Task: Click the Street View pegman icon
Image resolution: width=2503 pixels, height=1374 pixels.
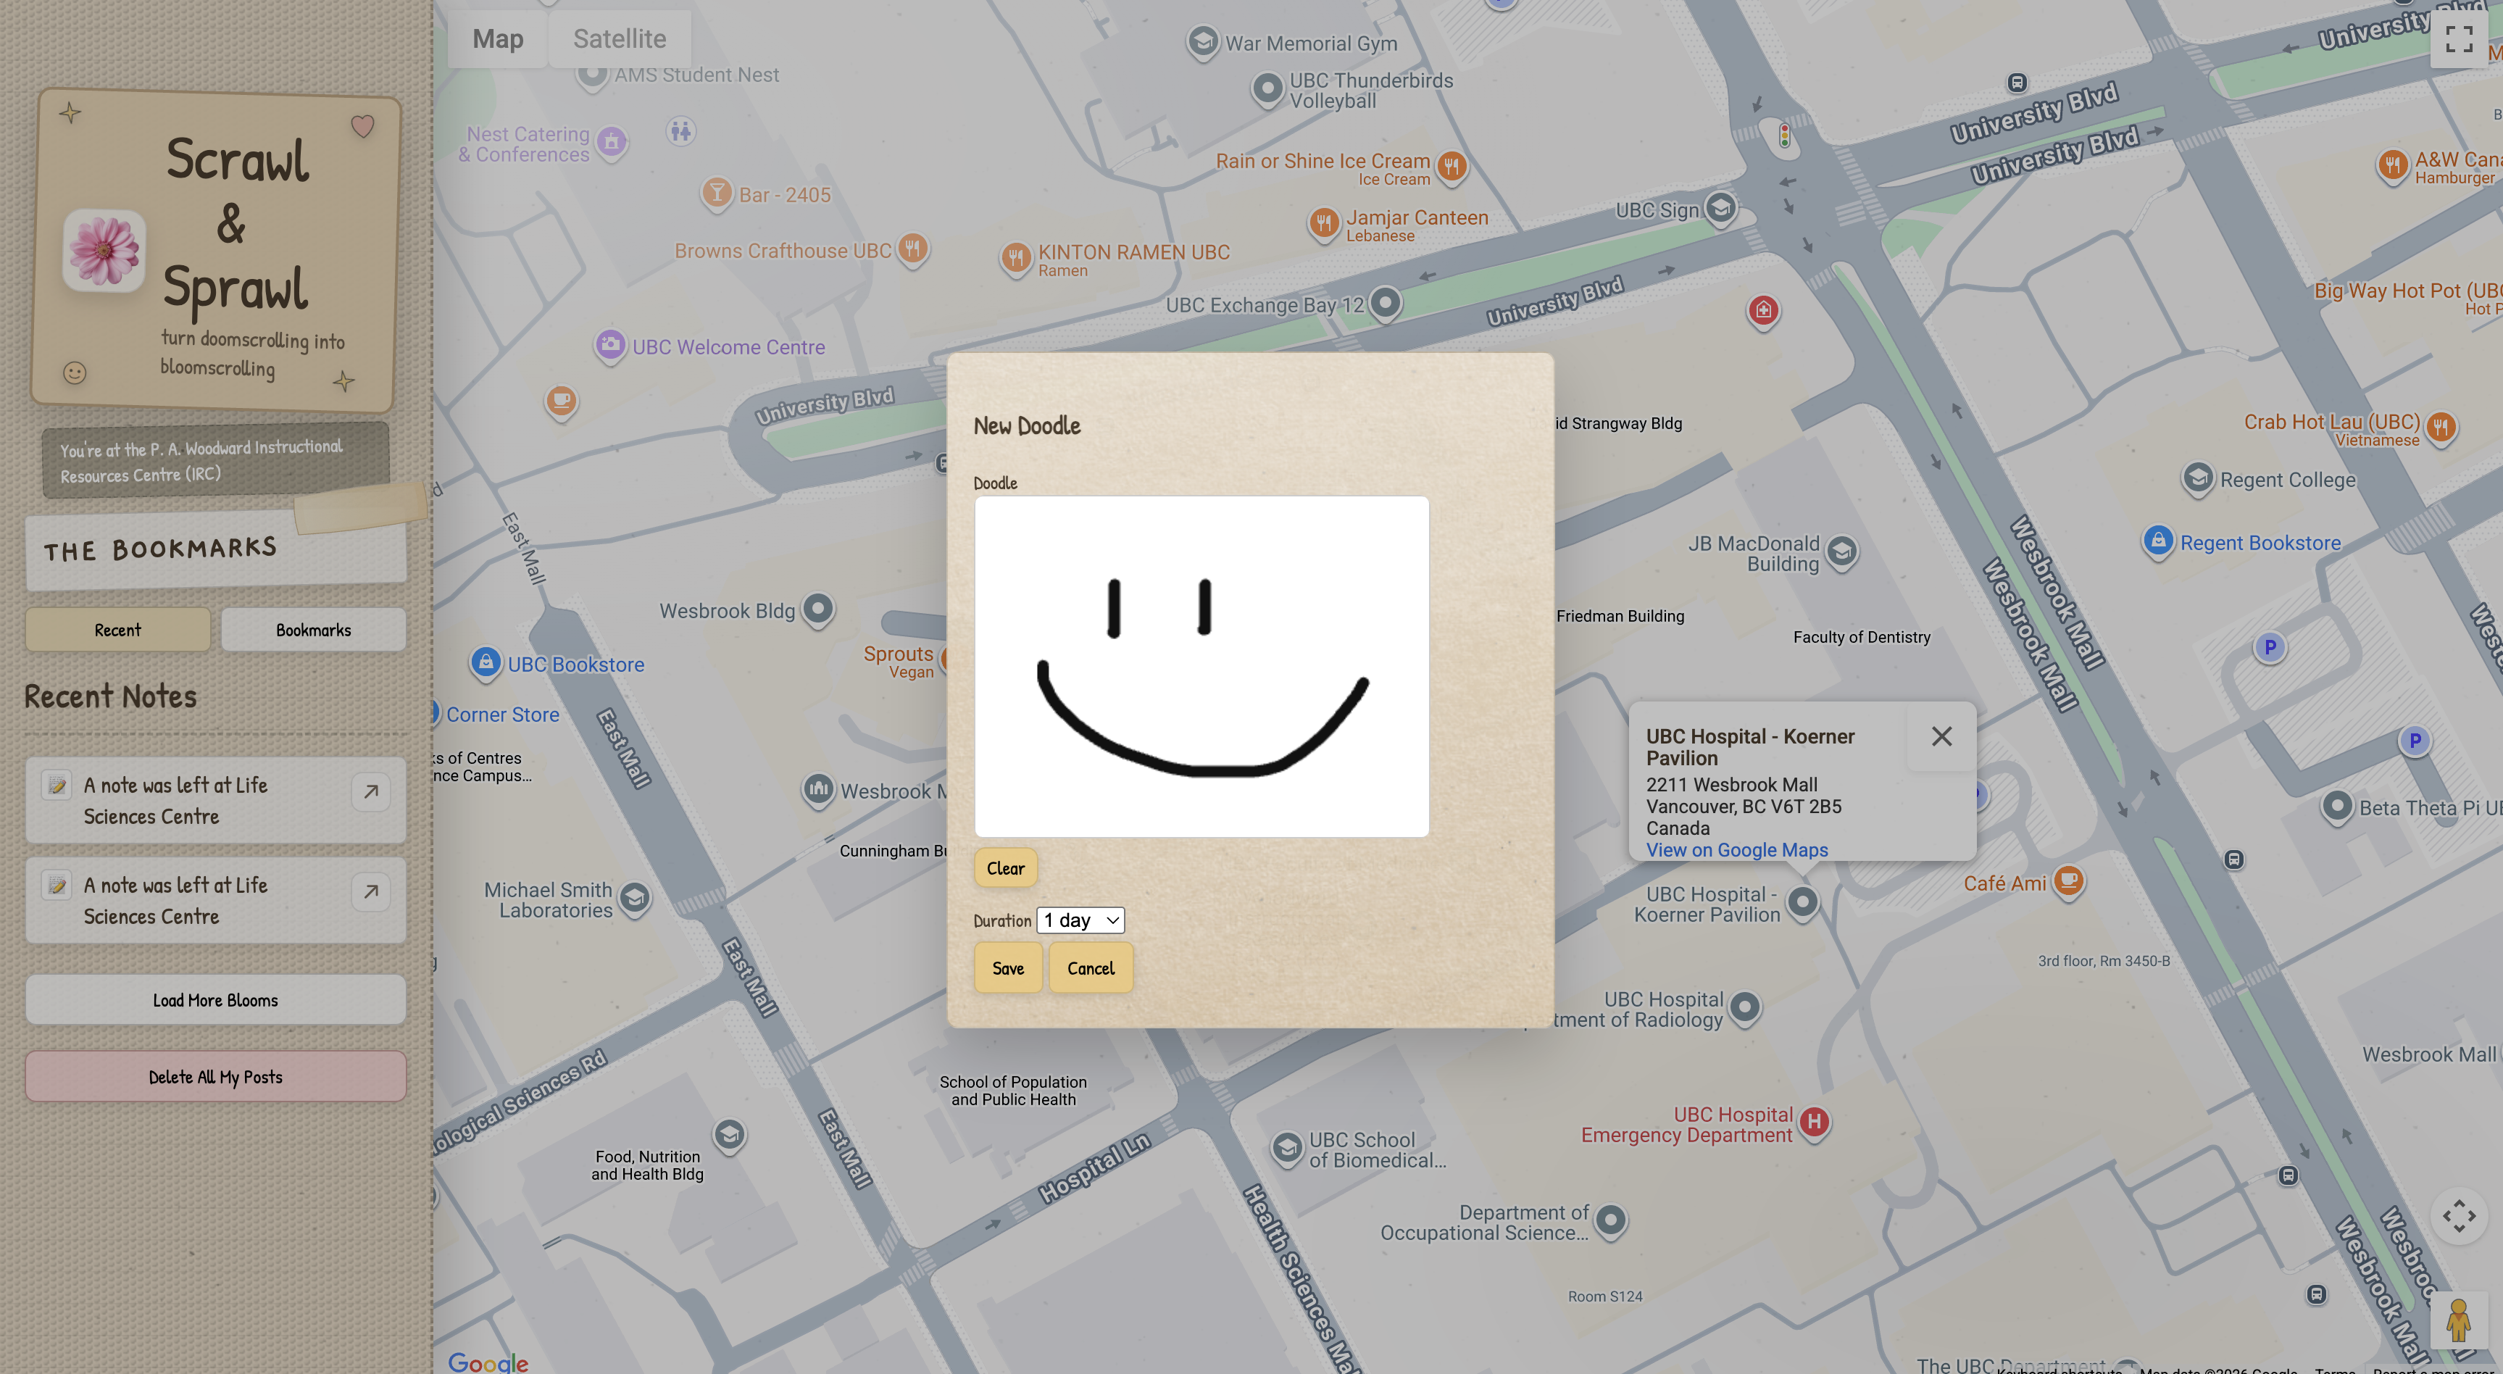Action: click(x=2458, y=1322)
